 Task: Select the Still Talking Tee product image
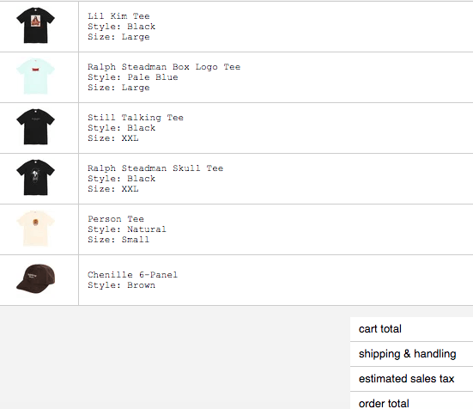pyautogui.click(x=35, y=127)
